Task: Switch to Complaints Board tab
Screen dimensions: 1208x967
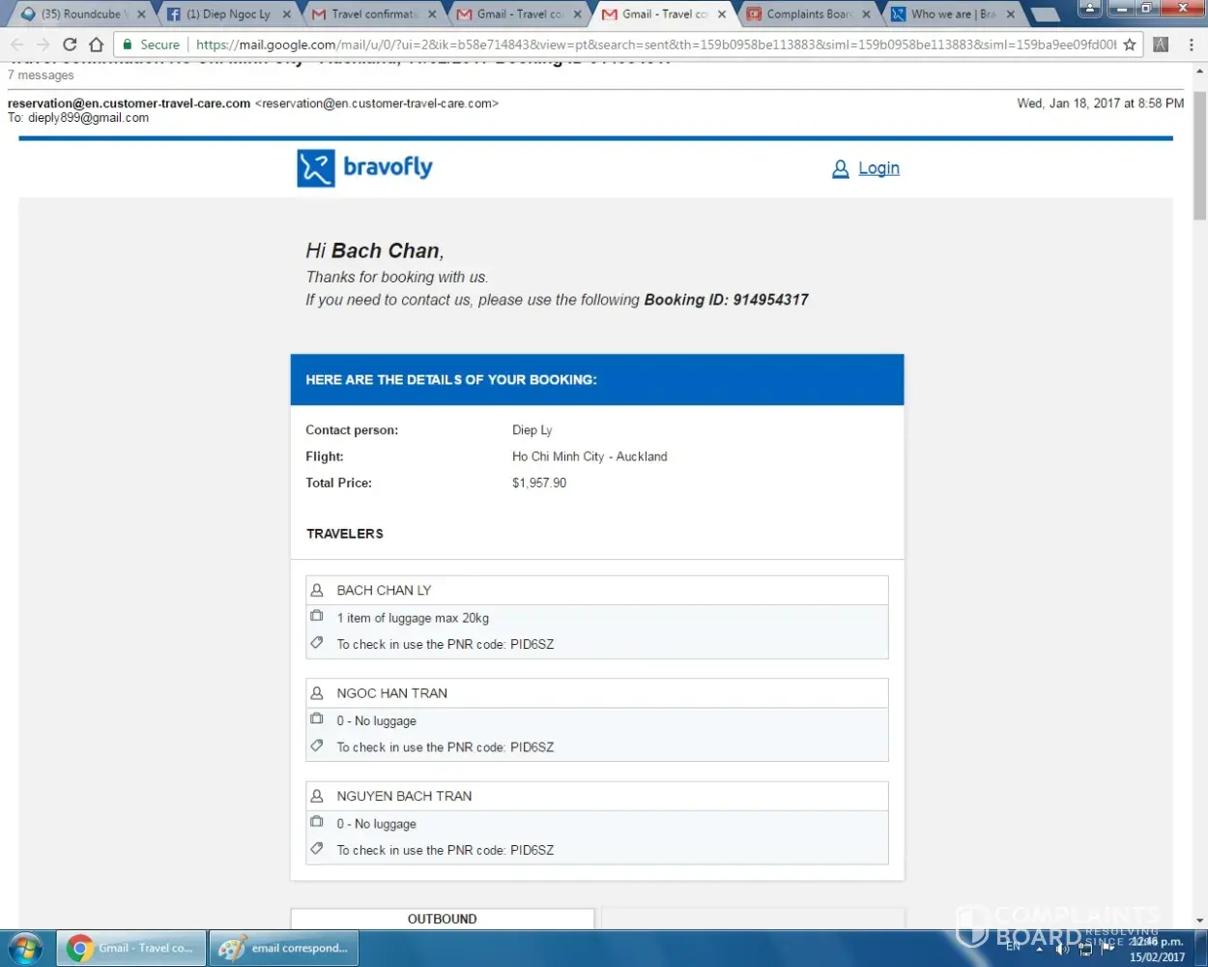Action: coord(808,15)
